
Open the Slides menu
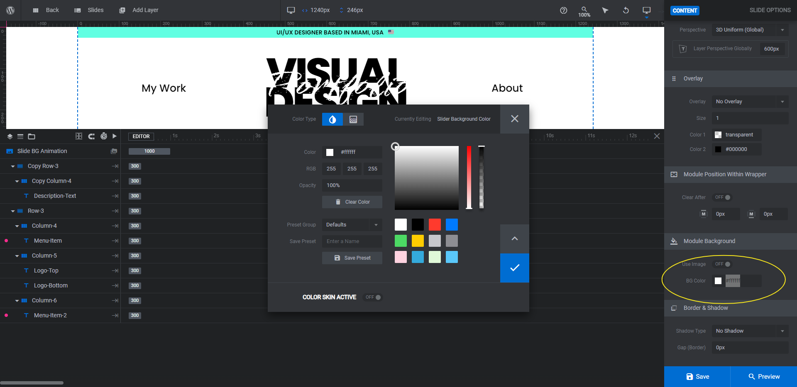(89, 10)
